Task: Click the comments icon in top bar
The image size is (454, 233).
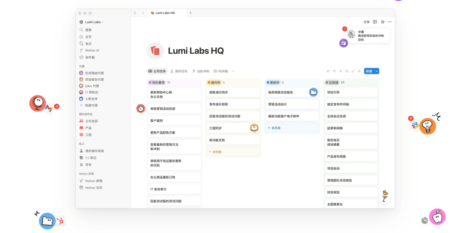Action: tap(375, 22)
